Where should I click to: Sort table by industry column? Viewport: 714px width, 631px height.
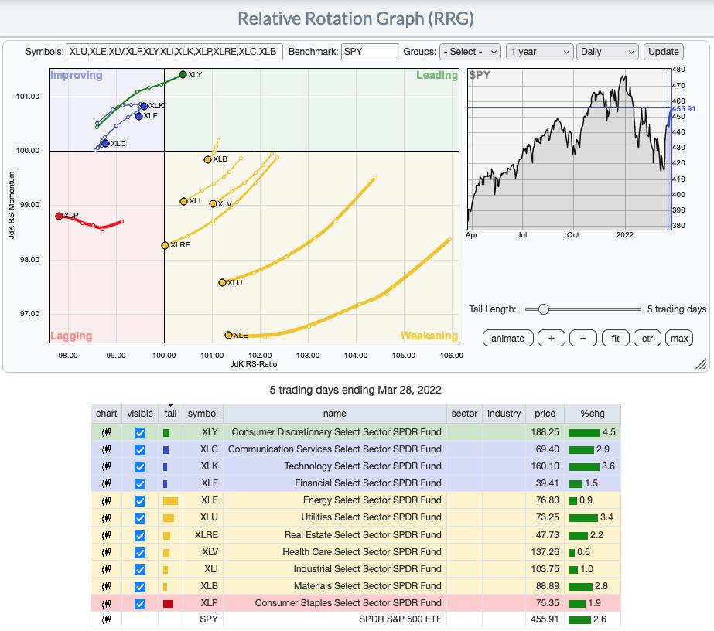pos(504,414)
